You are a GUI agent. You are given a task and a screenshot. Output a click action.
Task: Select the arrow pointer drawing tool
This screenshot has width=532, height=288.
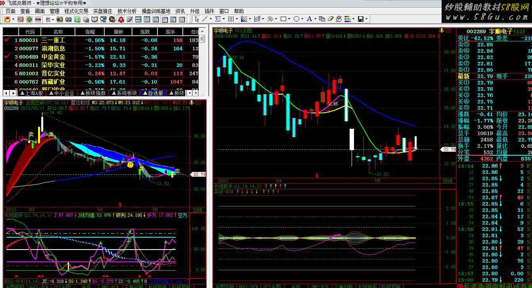coord(197,19)
